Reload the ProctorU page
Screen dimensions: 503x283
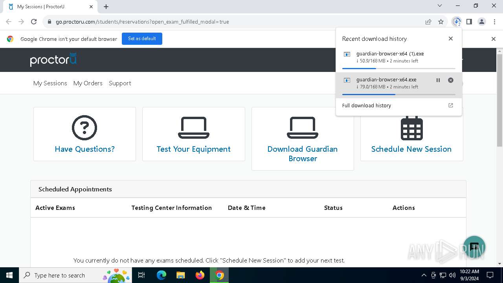[34, 22]
